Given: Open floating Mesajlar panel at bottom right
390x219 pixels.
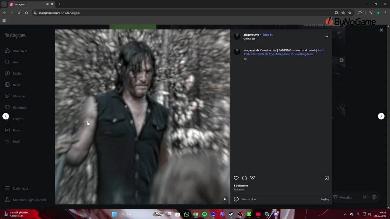Looking at the screenshot, I should [355, 197].
